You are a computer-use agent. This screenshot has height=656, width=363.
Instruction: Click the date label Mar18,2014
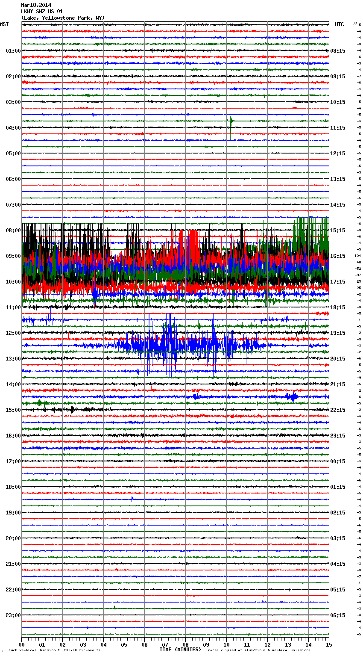(36, 5)
